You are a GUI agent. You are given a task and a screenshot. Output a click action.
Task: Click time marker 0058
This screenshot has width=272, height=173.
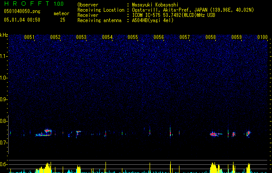pyautogui.click(x=211, y=37)
